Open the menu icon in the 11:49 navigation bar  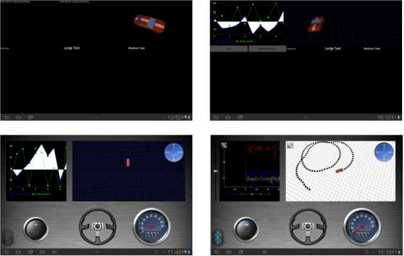coord(55,252)
